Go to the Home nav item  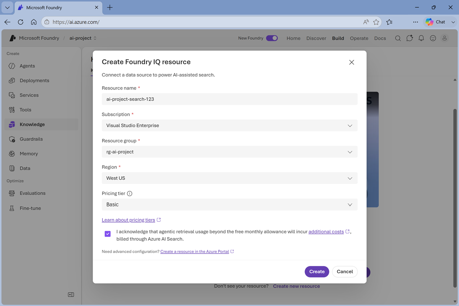[x=293, y=38]
